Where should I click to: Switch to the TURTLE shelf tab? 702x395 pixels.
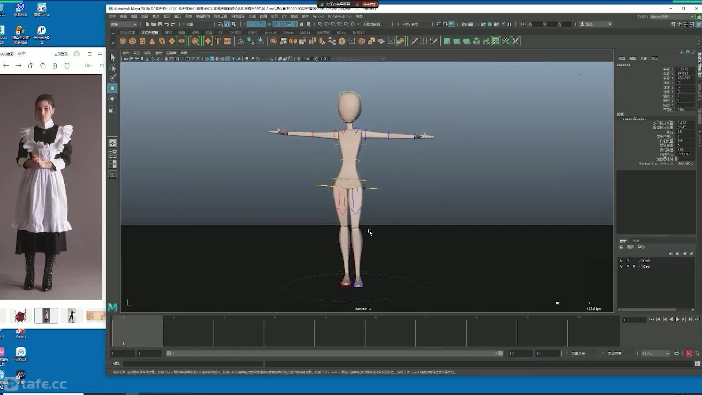[358, 33]
